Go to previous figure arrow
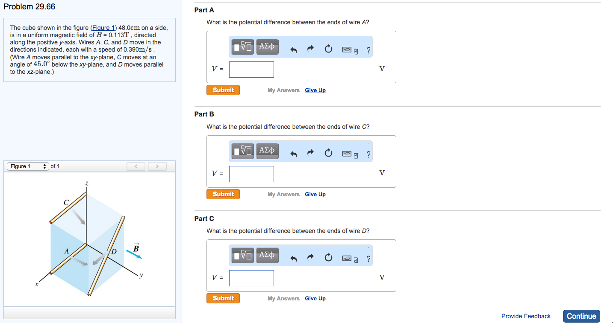Screen dimensions: 613x323 click(x=136, y=166)
